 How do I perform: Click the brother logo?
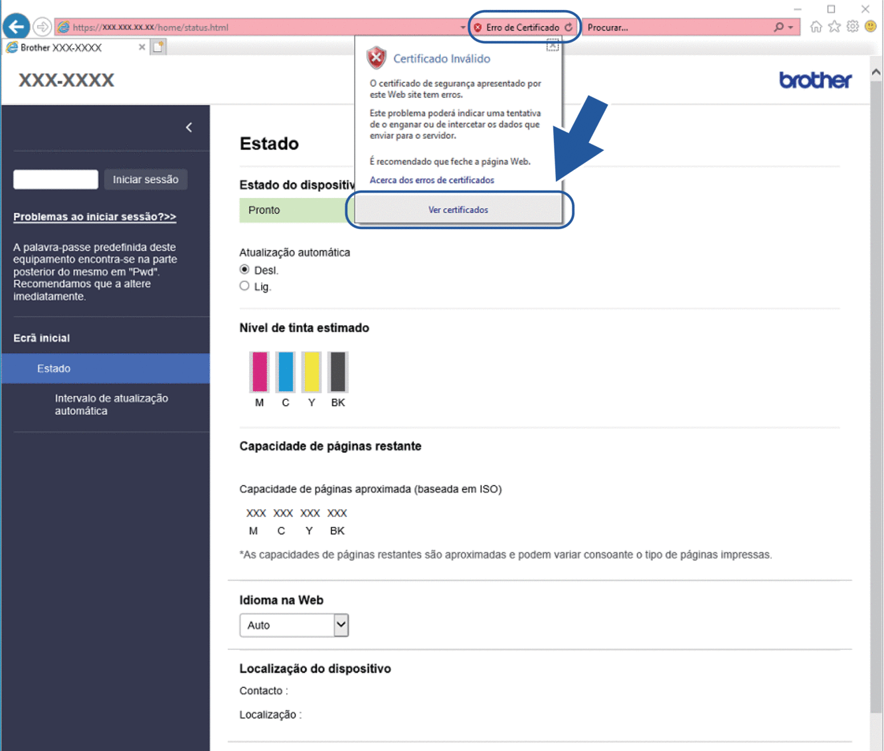click(816, 80)
